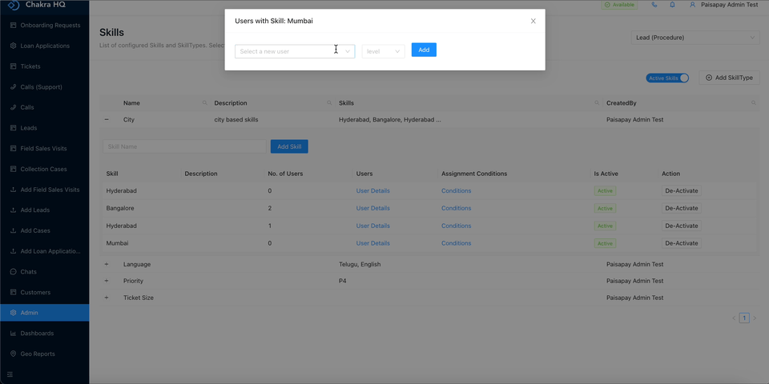Click the Add Loan Applications upload icon
The height and width of the screenshot is (384, 769).
pyautogui.click(x=14, y=251)
